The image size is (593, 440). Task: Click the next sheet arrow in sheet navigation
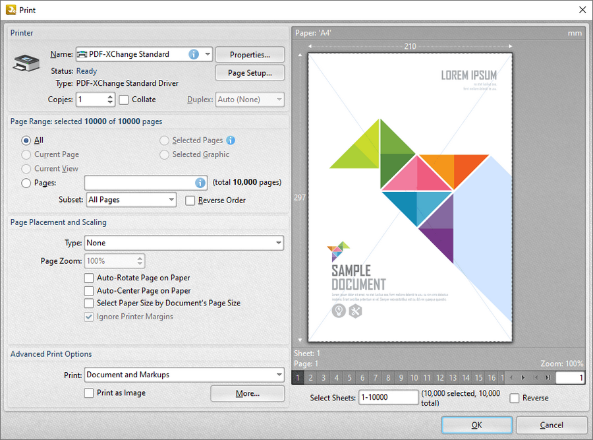point(523,377)
